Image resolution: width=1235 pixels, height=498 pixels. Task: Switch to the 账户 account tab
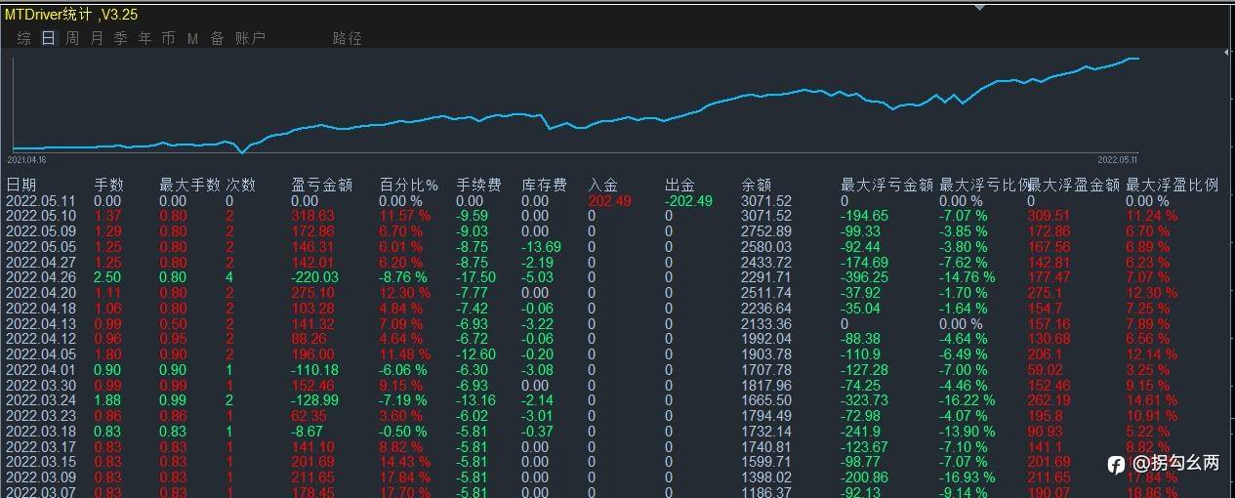point(250,38)
